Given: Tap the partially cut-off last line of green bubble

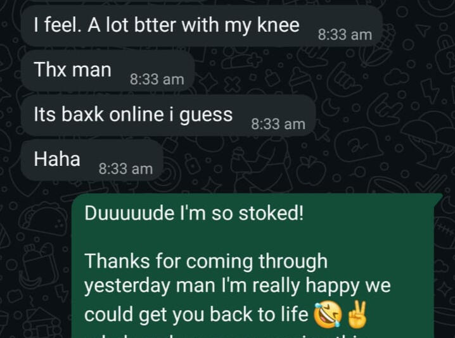Looking at the screenshot, I should click(223, 335).
